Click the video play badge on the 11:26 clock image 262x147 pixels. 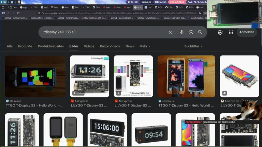tap(78, 93)
